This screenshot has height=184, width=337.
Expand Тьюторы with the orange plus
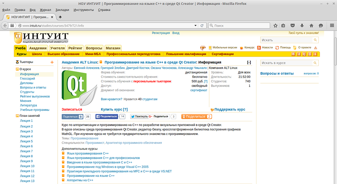[x=52, y=62]
